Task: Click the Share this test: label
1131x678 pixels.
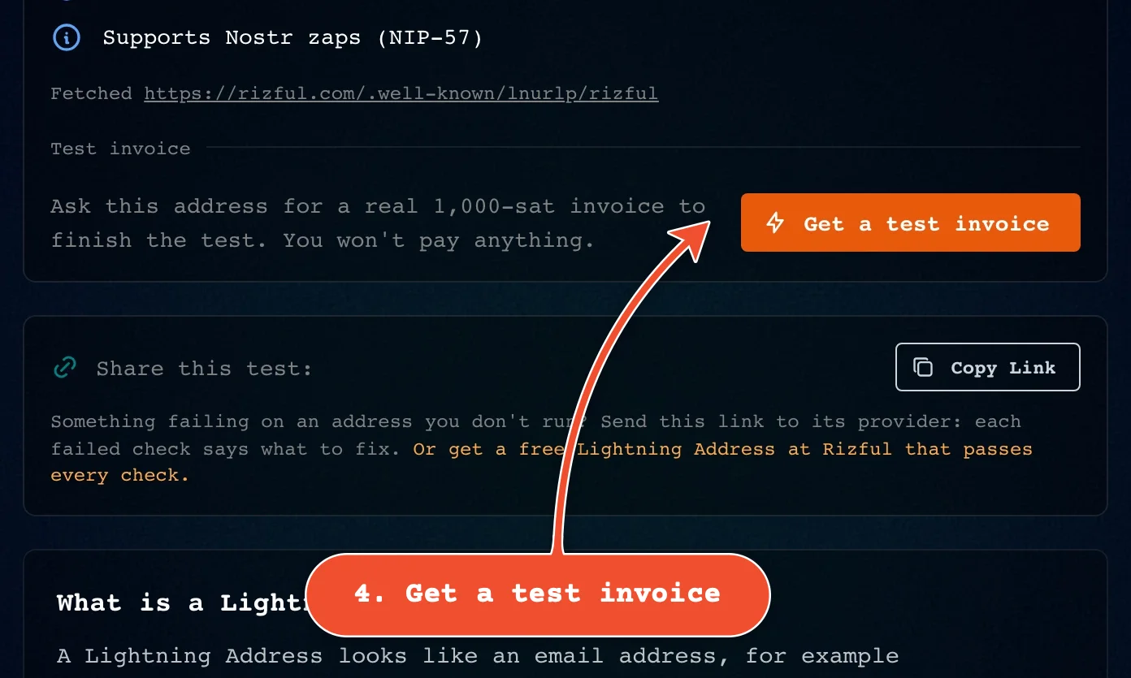Action: pyautogui.click(x=204, y=369)
